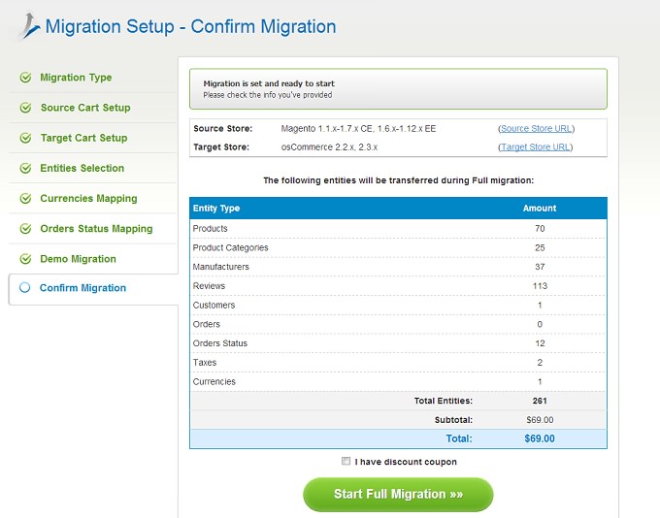This screenshot has width=660, height=518.
Task: Open the Currencies Mapping step
Action: click(x=89, y=198)
